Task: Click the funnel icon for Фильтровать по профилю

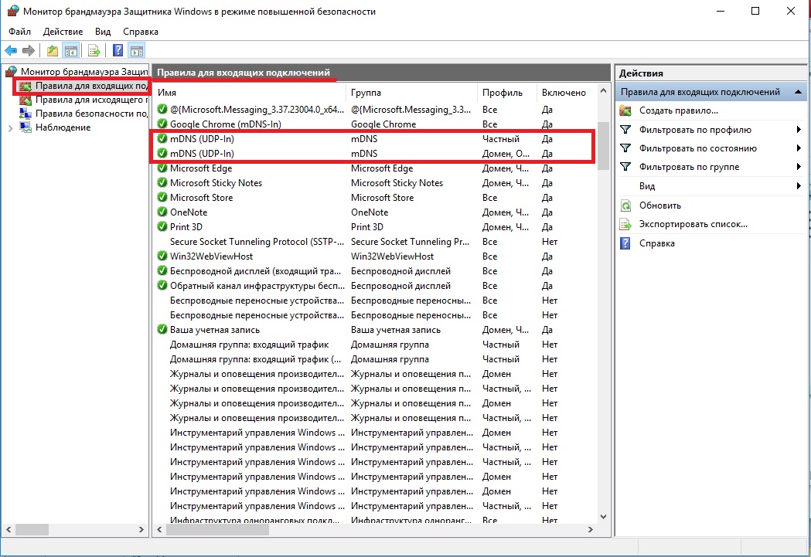Action: pos(625,130)
